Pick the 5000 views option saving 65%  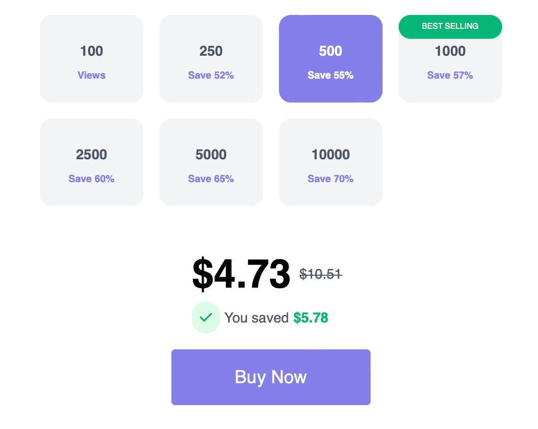(x=211, y=162)
